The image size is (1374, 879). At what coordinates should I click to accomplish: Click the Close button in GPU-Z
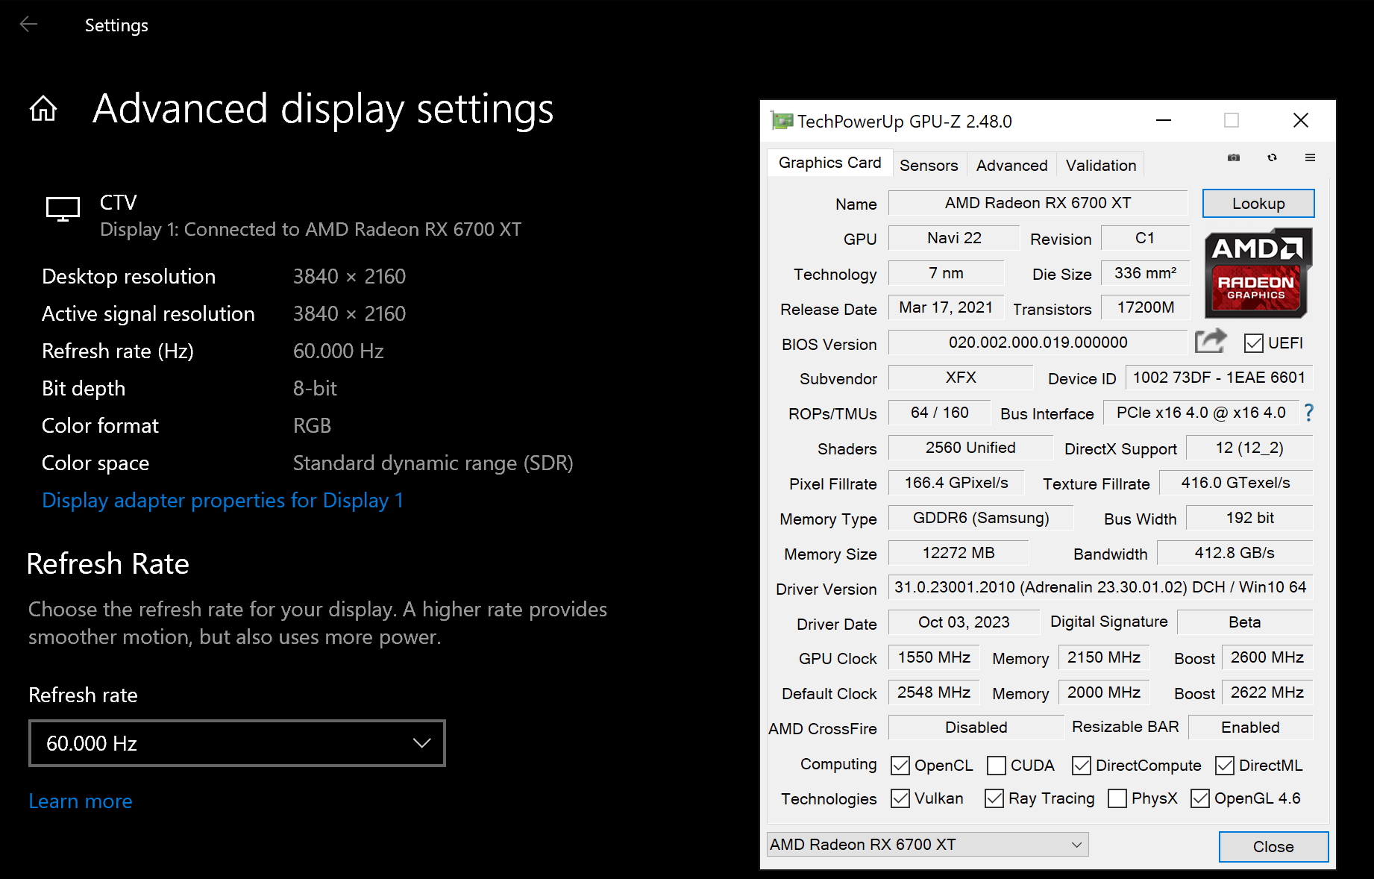(x=1273, y=847)
